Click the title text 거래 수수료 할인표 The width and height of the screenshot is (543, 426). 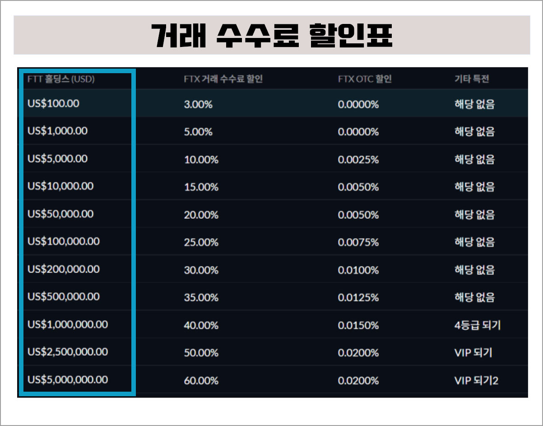[271, 35]
